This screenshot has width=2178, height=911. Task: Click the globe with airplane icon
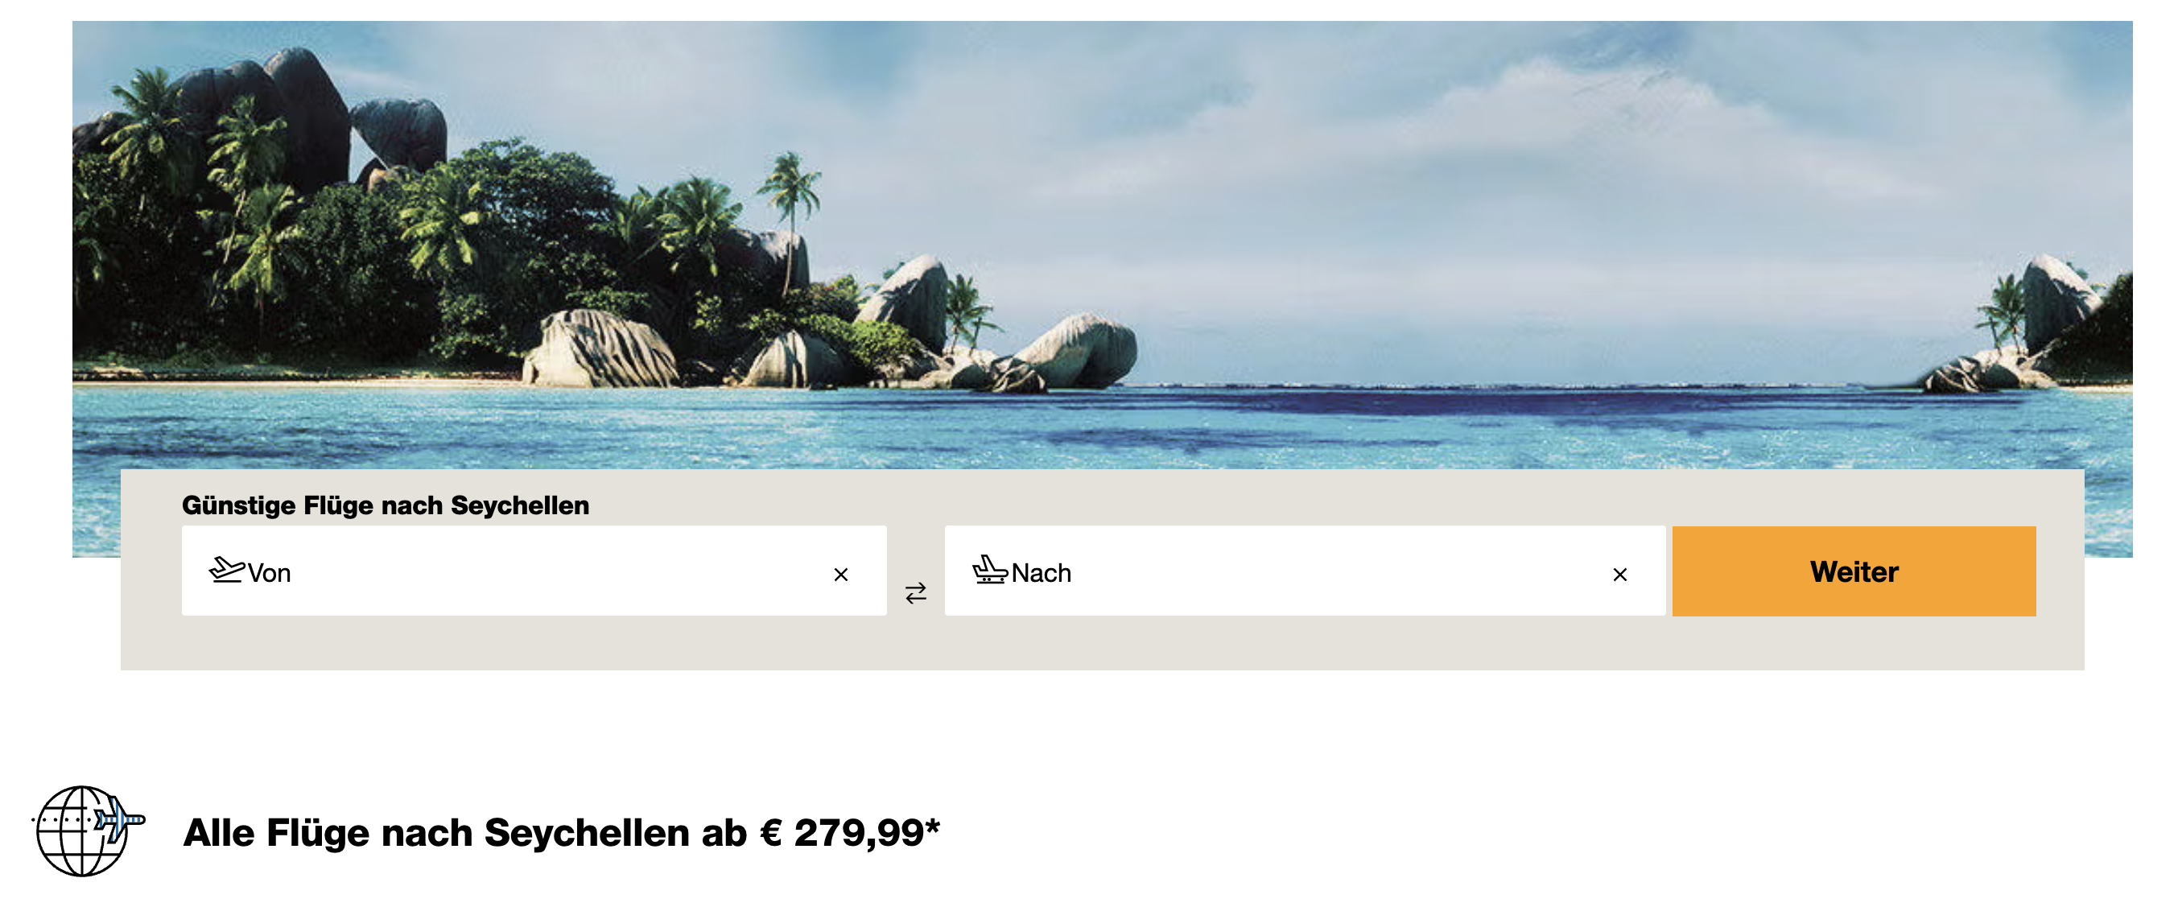point(87,831)
